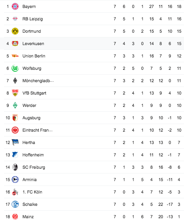Image resolution: width=184 pixels, height=223 pixels.
Task: Open the Hertha flag logo
Action: (x=15, y=142)
